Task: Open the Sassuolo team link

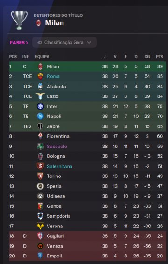Action: [57, 147]
